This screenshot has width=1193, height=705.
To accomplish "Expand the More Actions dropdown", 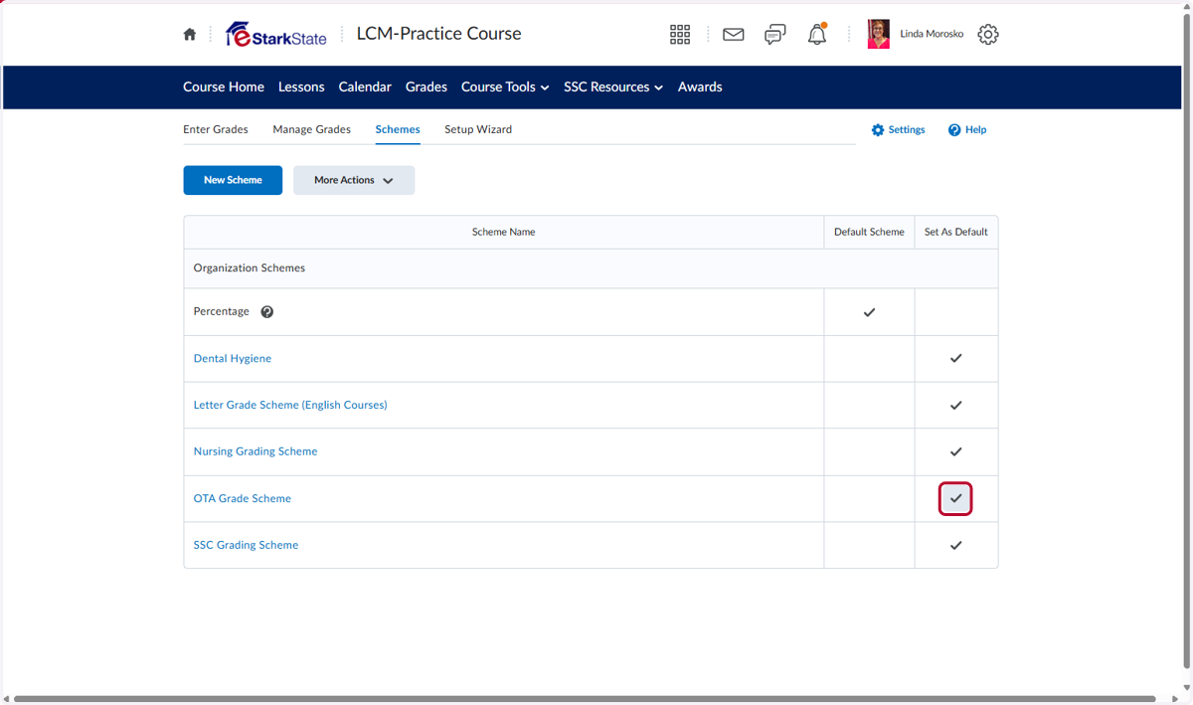I will [354, 180].
